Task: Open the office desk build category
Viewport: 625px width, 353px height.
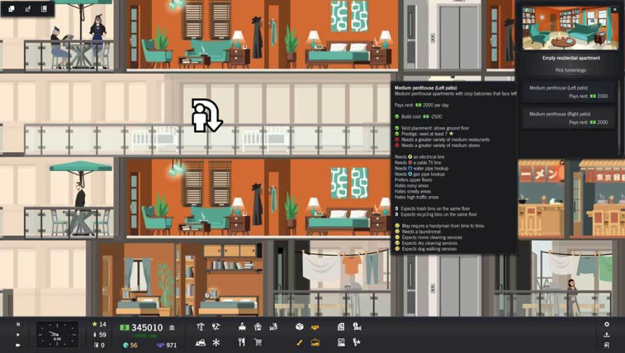Action: click(242, 326)
